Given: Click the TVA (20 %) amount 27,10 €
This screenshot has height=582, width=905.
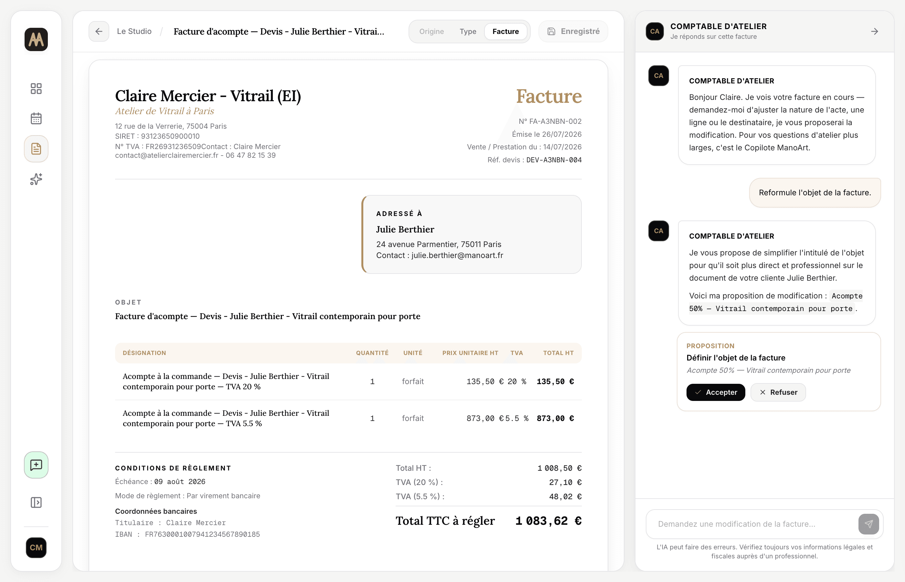Looking at the screenshot, I should pos(565,482).
